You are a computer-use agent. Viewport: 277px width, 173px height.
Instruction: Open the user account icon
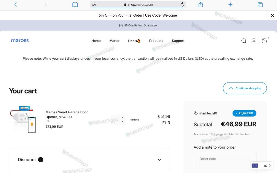254,41
